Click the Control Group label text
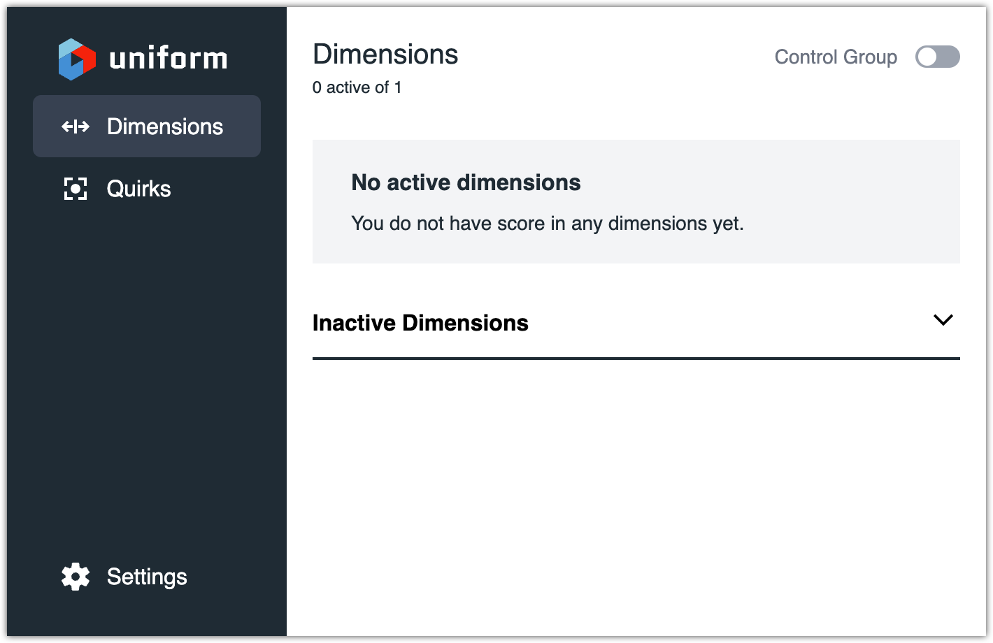Image resolution: width=993 pixels, height=643 pixels. point(836,57)
